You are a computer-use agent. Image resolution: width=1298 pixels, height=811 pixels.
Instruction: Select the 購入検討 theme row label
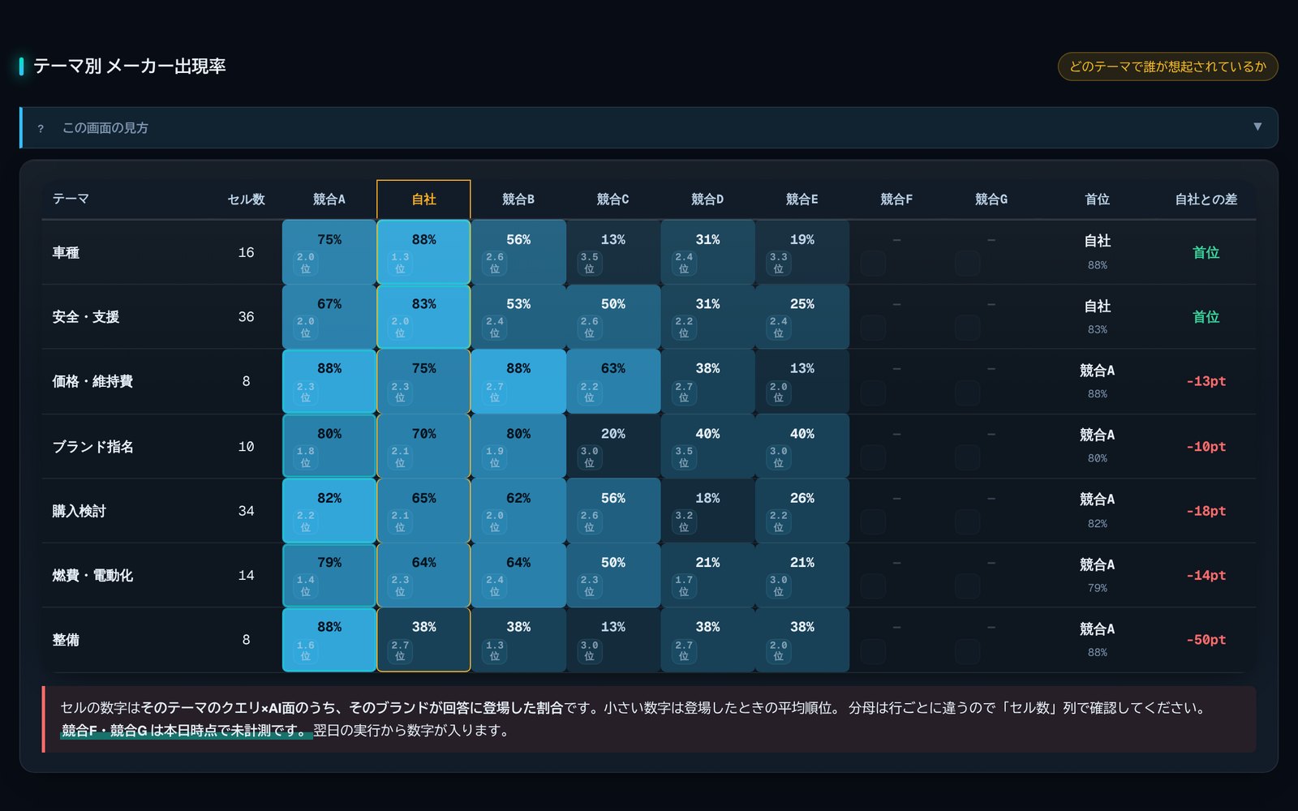point(79,511)
